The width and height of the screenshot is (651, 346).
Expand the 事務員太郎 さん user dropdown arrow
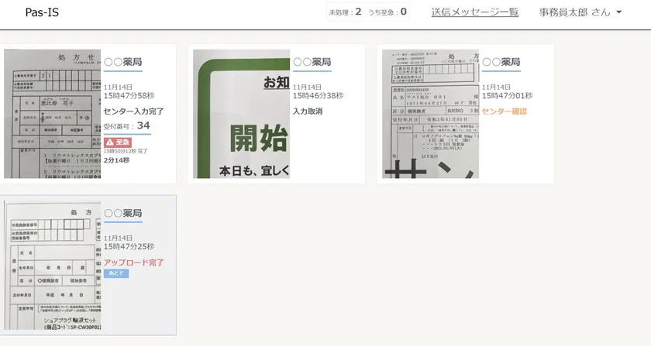click(619, 12)
